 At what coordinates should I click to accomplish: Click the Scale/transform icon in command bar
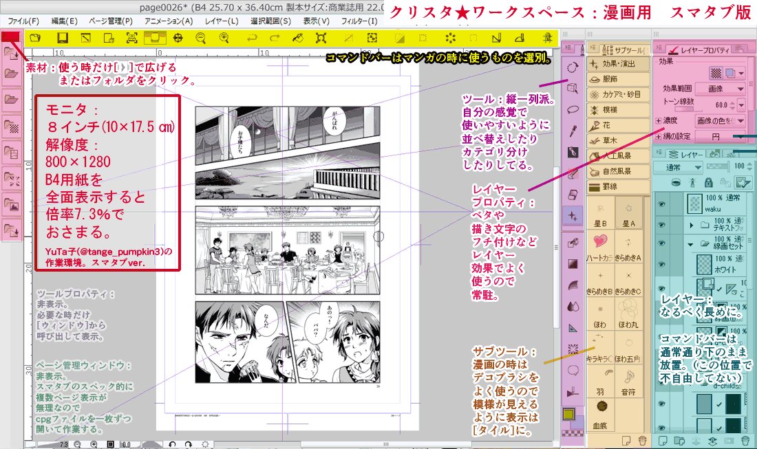pos(321,38)
